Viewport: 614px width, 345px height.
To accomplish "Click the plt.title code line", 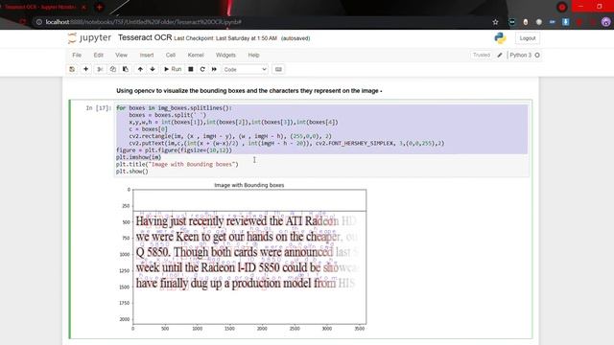I will pyautogui.click(x=177, y=164).
